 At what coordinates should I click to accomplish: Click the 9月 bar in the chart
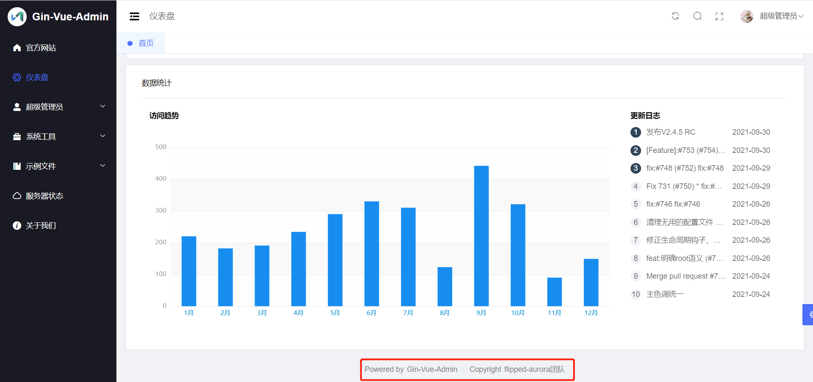pos(481,236)
